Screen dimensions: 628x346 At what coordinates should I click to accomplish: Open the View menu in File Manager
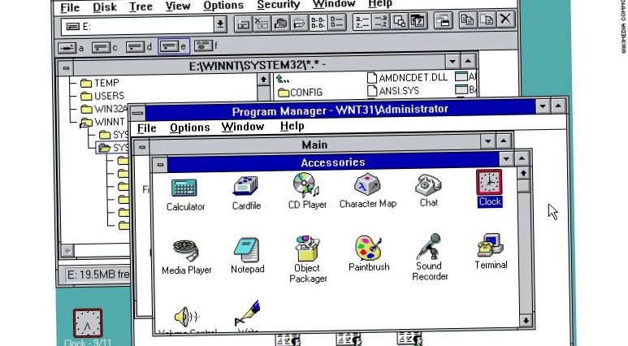(x=178, y=6)
